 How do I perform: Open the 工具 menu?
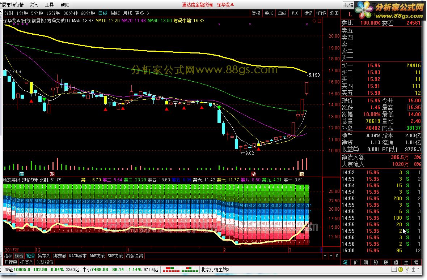(49, 5)
